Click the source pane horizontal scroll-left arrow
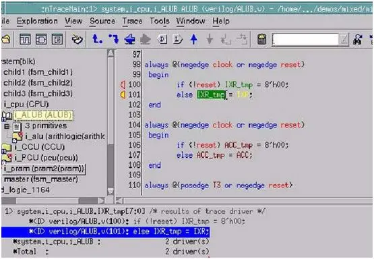374x259 pixels. click(x=119, y=201)
